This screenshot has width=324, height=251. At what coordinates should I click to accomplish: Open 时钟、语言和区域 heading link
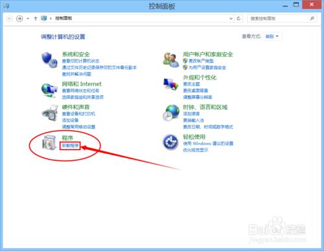point(205,107)
